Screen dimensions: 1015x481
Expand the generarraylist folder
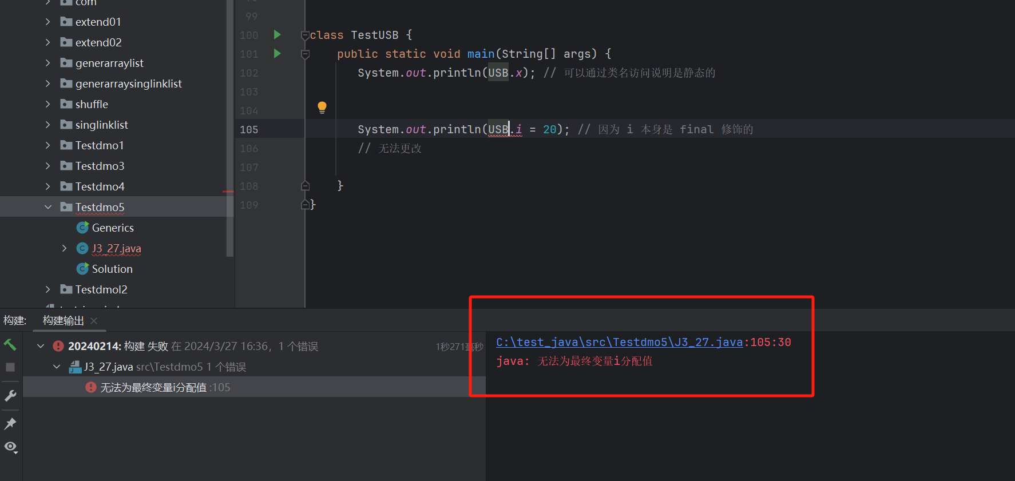[48, 63]
